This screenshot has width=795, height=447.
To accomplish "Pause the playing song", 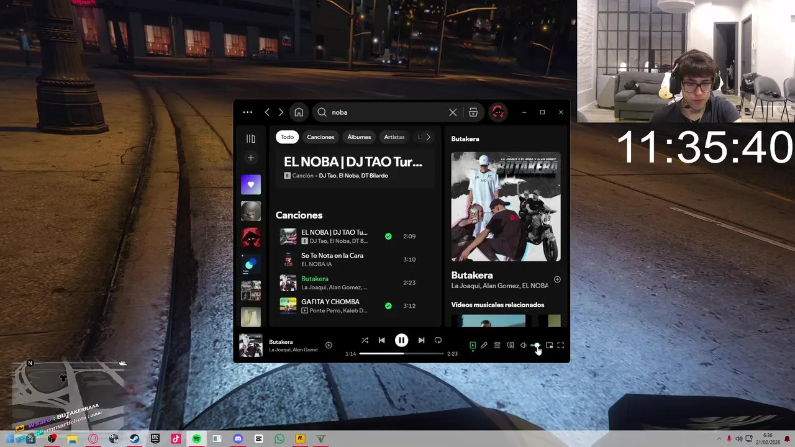I will pos(401,340).
